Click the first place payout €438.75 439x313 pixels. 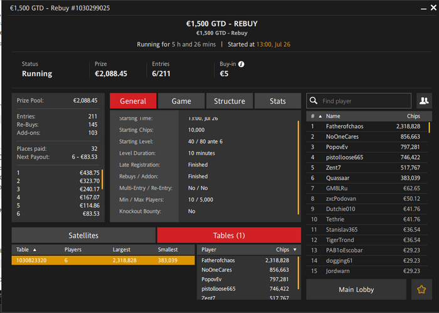tap(89, 173)
